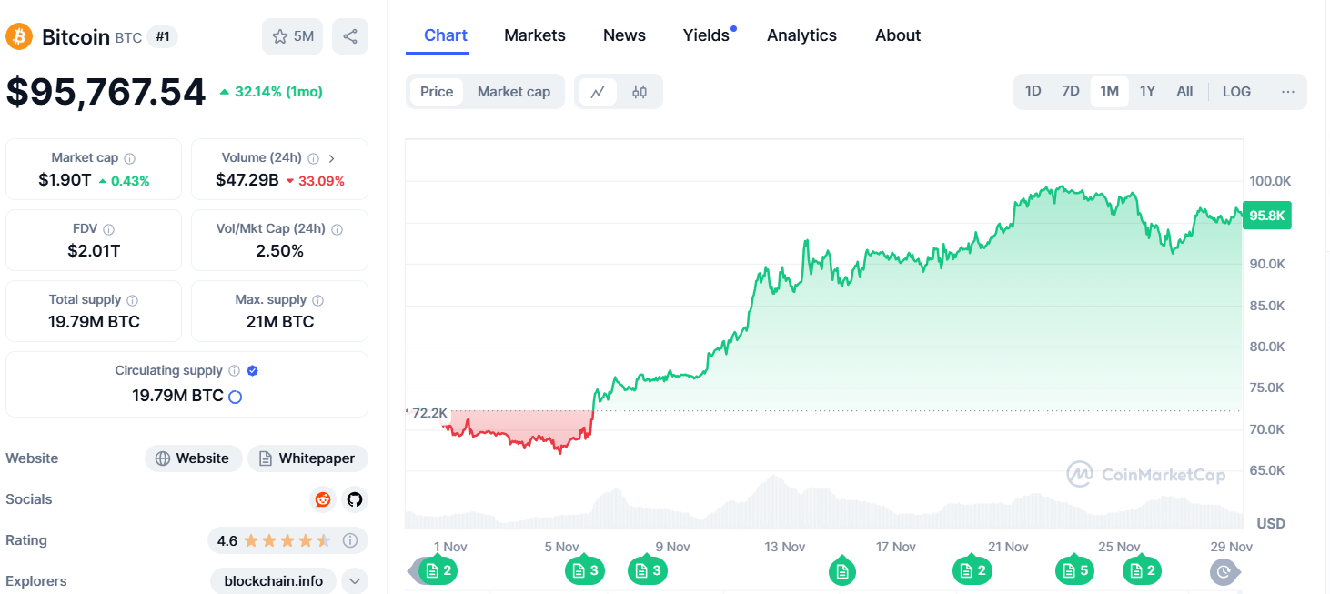The height and width of the screenshot is (594, 1330).
Task: Open Bitcoin's Reddit social link
Action: [x=322, y=499]
